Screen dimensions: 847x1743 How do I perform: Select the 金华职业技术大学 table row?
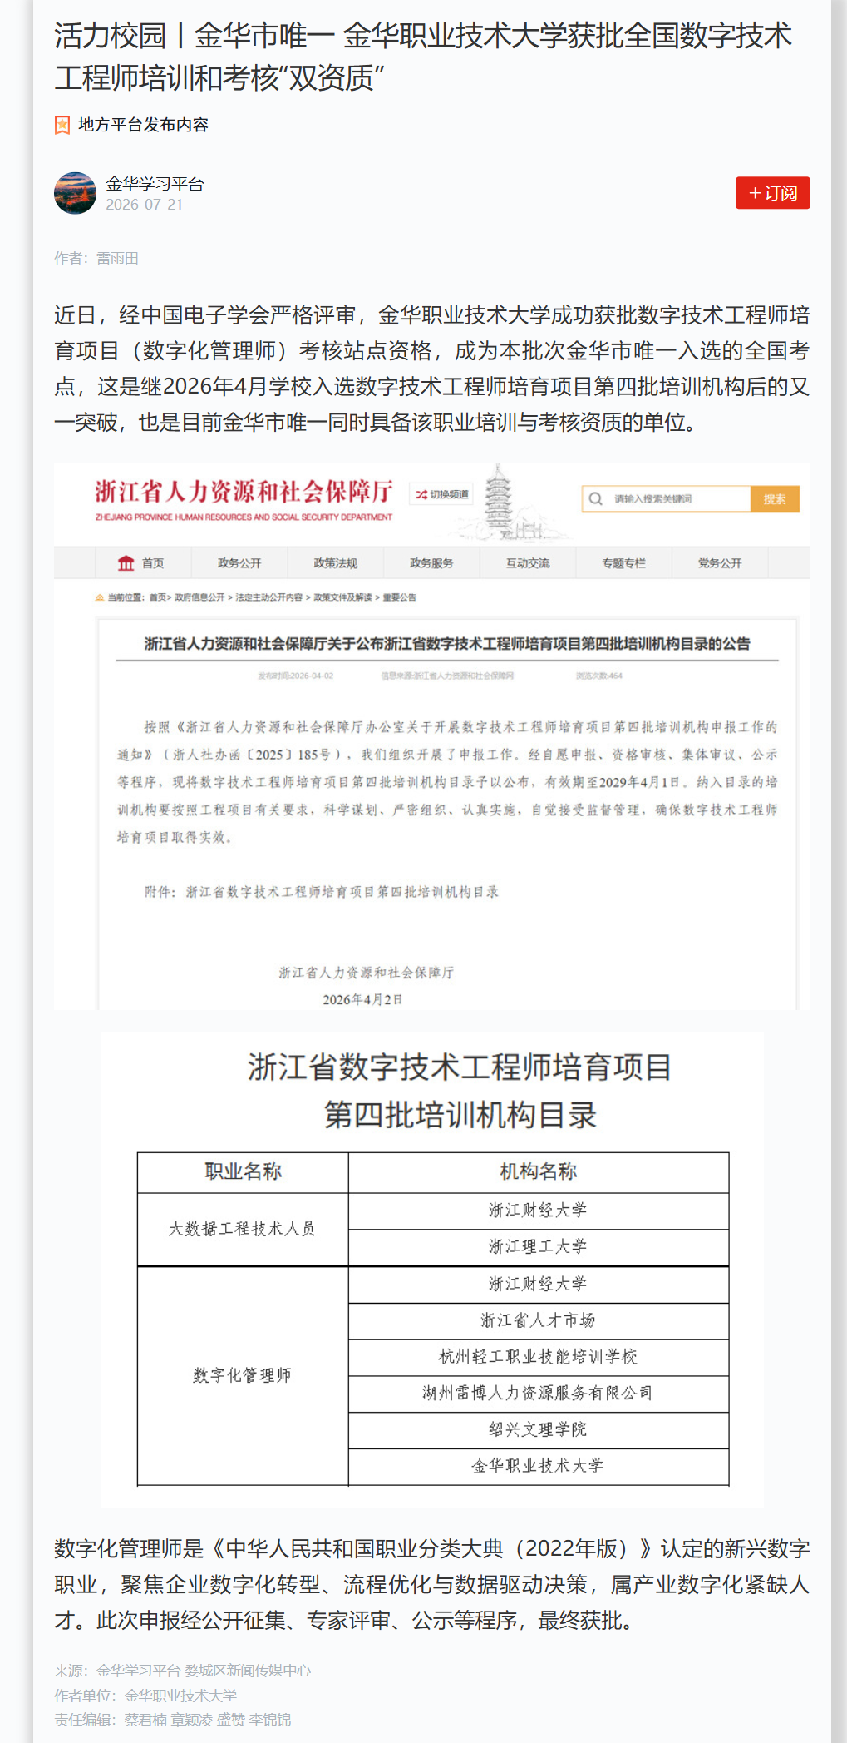coord(539,1467)
